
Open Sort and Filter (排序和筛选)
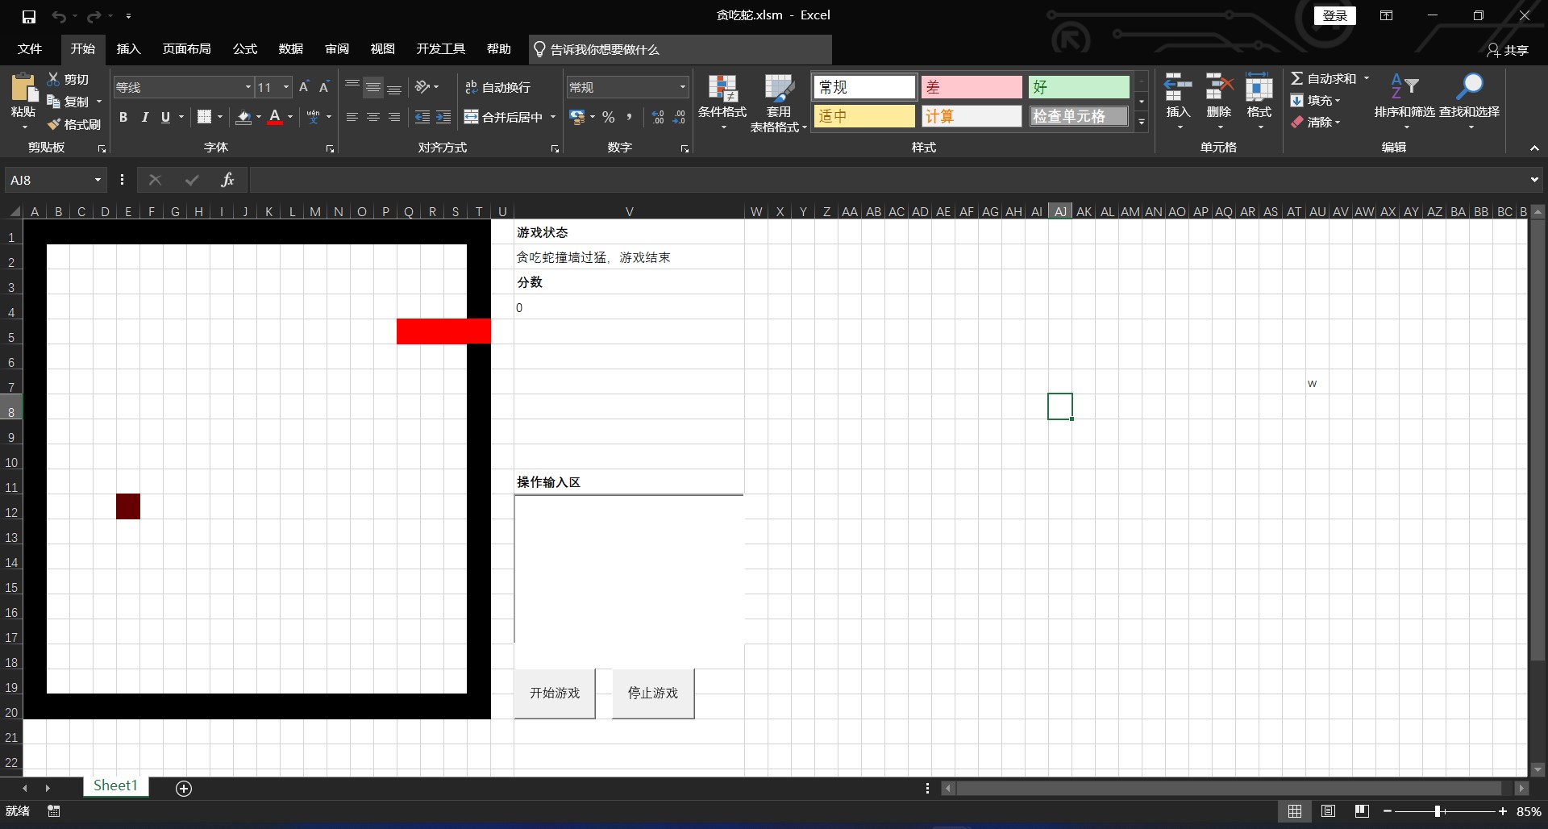pos(1404,102)
